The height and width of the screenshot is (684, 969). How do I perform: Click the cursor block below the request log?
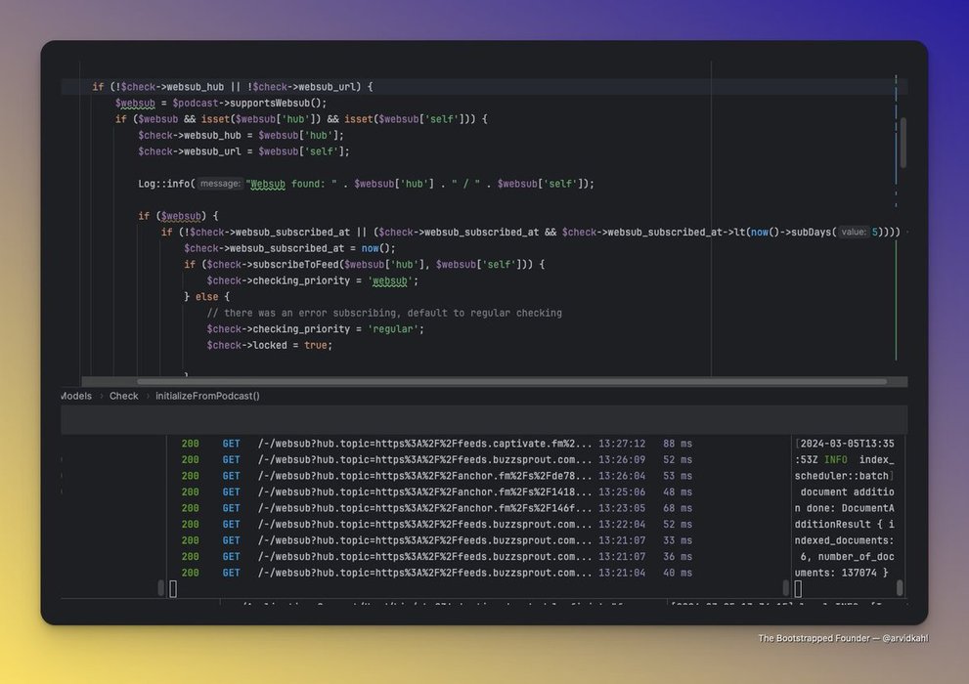tap(173, 588)
